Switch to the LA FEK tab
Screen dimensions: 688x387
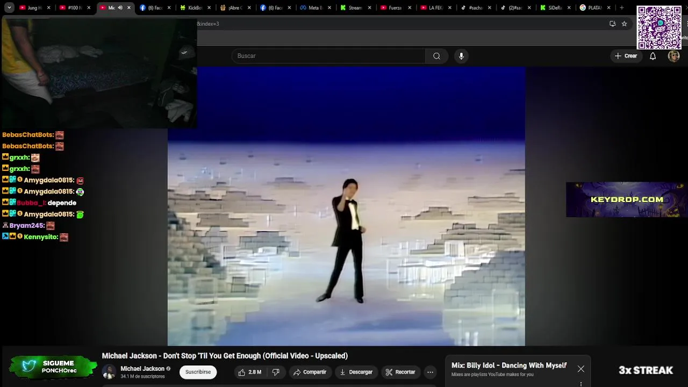(435, 8)
